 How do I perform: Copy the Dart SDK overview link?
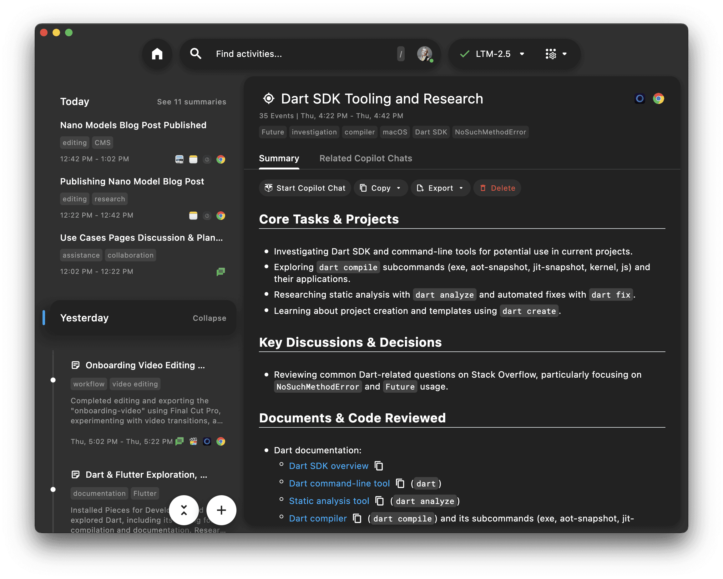tap(379, 466)
